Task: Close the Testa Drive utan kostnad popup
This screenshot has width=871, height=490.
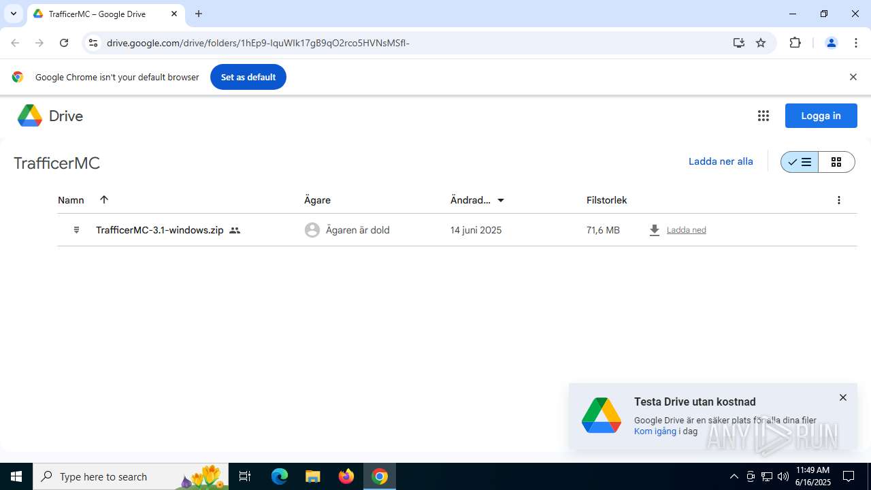Action: click(843, 397)
